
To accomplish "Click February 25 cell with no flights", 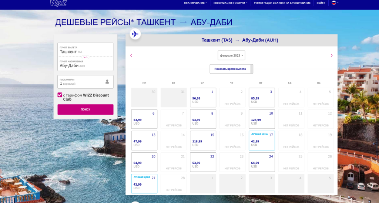I will pyautogui.click(x=291, y=162).
